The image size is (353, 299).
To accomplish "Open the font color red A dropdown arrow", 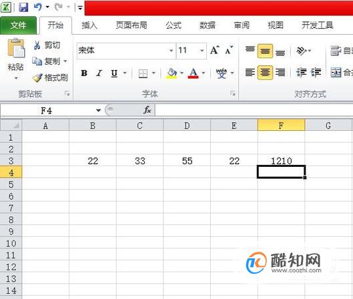I will (x=204, y=73).
